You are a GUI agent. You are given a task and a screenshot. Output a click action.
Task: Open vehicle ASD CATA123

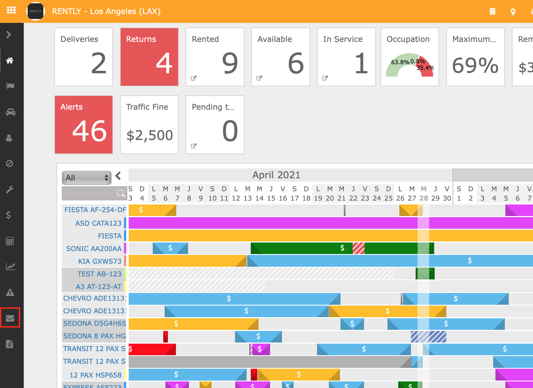(99, 223)
